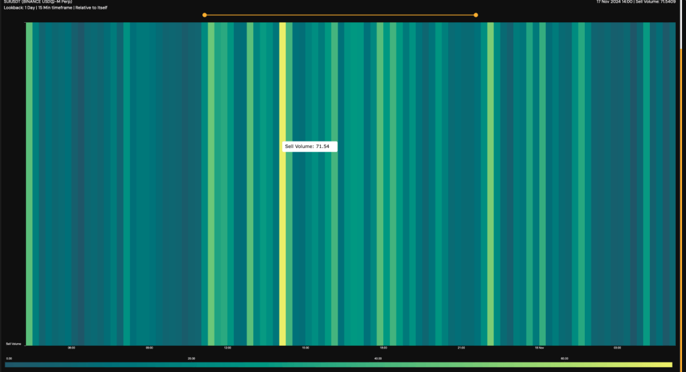
Task: Click the 0.00 legend scale value
Action: point(9,359)
